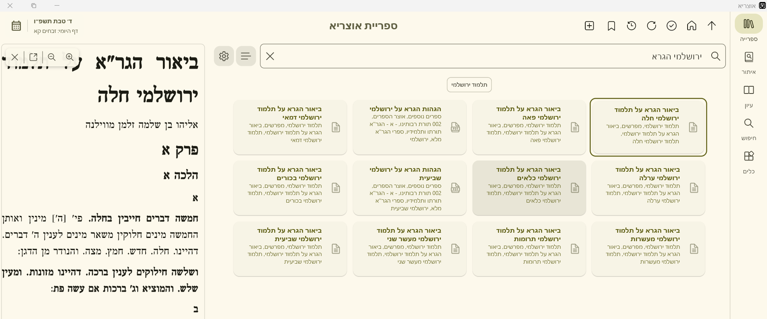Open the כלים tools sidebar tab
The height and width of the screenshot is (319, 767).
tap(749, 162)
